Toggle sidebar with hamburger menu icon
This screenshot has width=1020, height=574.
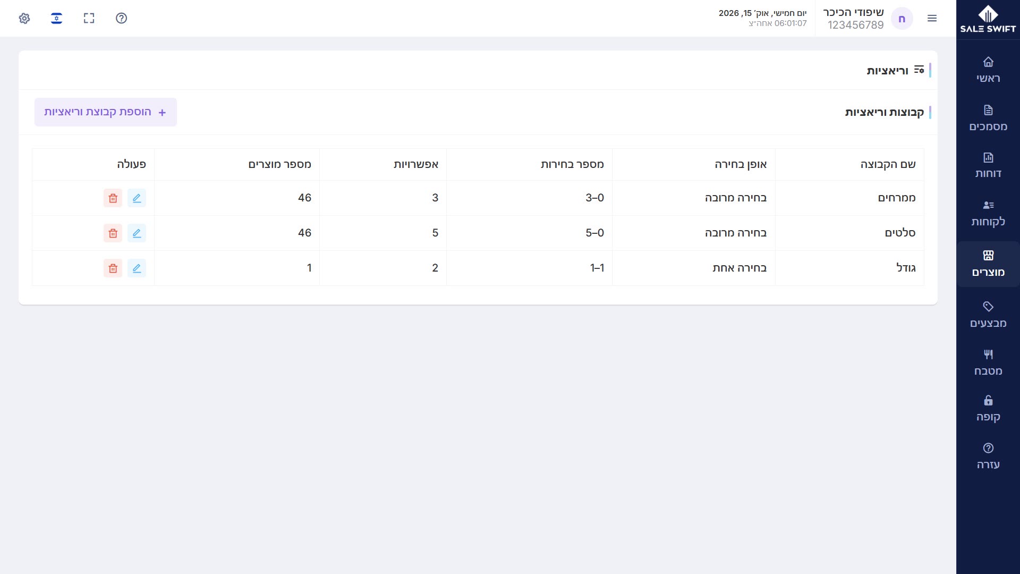pos(932,19)
